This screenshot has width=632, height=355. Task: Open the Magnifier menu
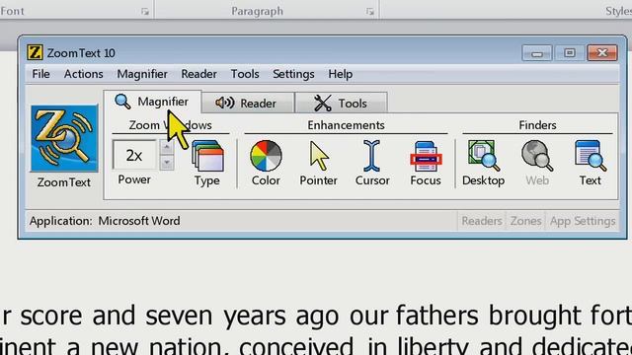(142, 74)
